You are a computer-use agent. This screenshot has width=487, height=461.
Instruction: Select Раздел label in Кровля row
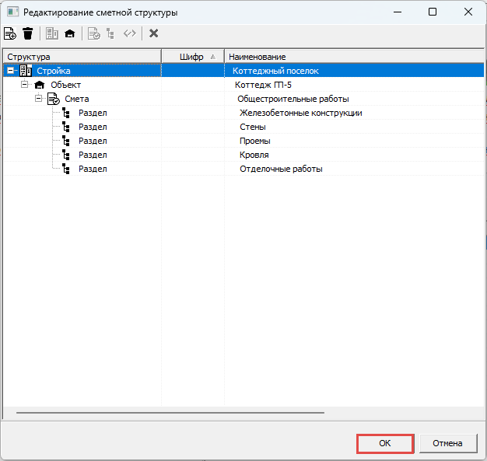(93, 155)
